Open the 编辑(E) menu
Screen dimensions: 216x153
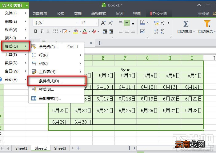pyautogui.click(x=14, y=22)
